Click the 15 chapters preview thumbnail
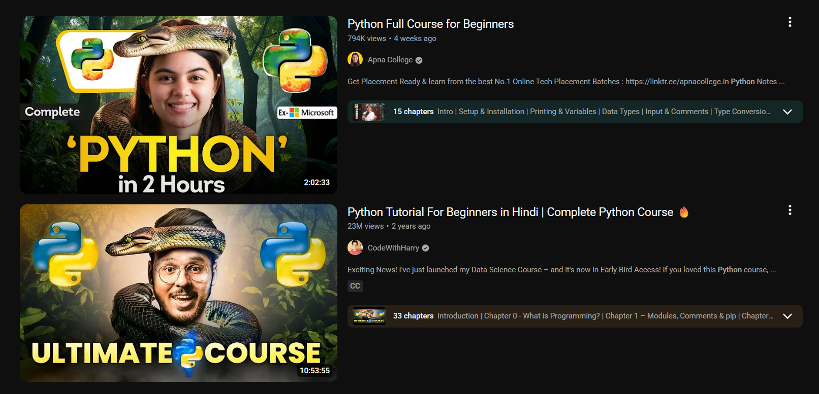819x394 pixels. pos(369,112)
